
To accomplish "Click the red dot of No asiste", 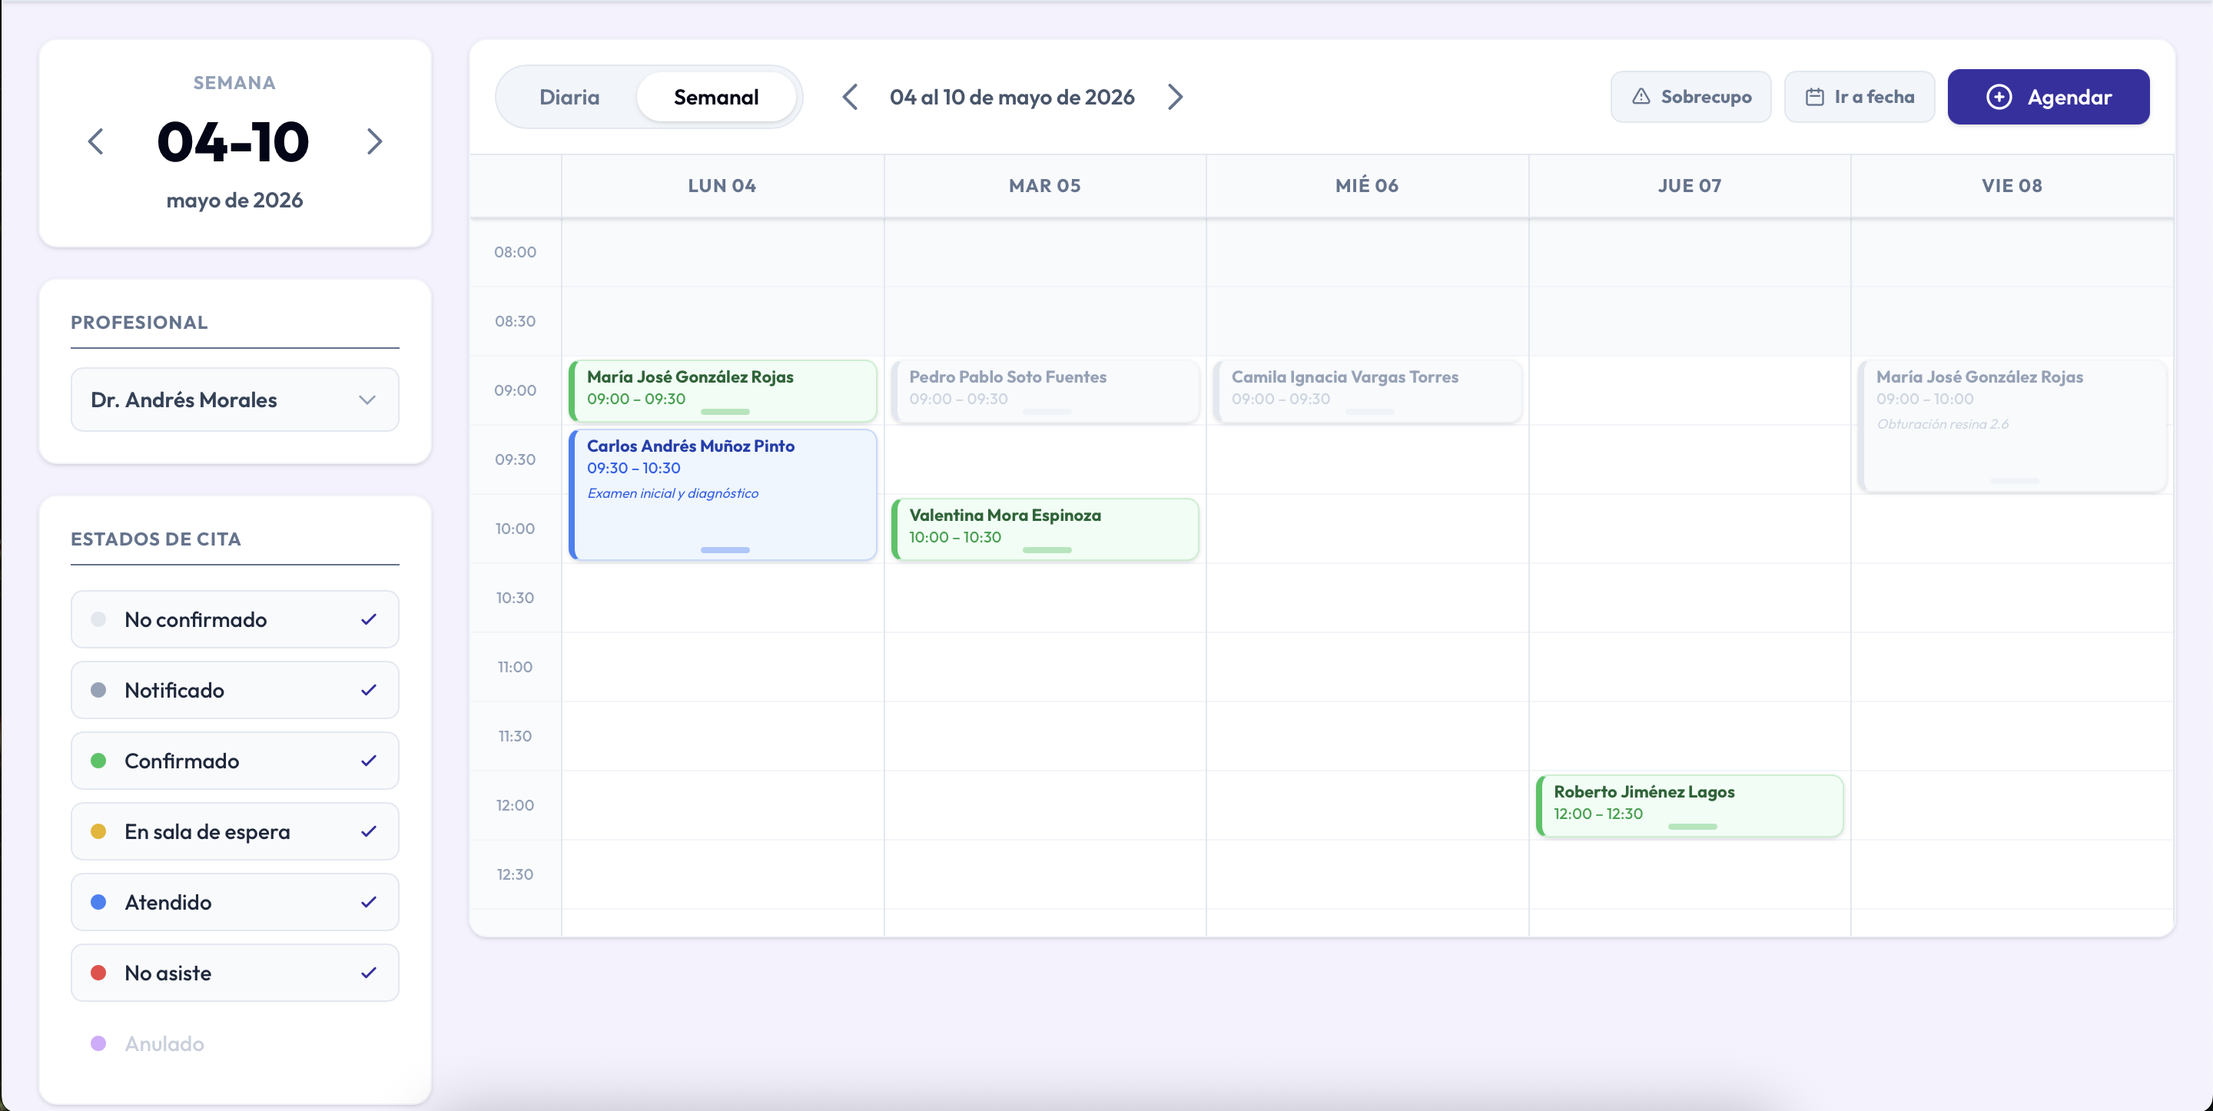I will click(x=99, y=973).
